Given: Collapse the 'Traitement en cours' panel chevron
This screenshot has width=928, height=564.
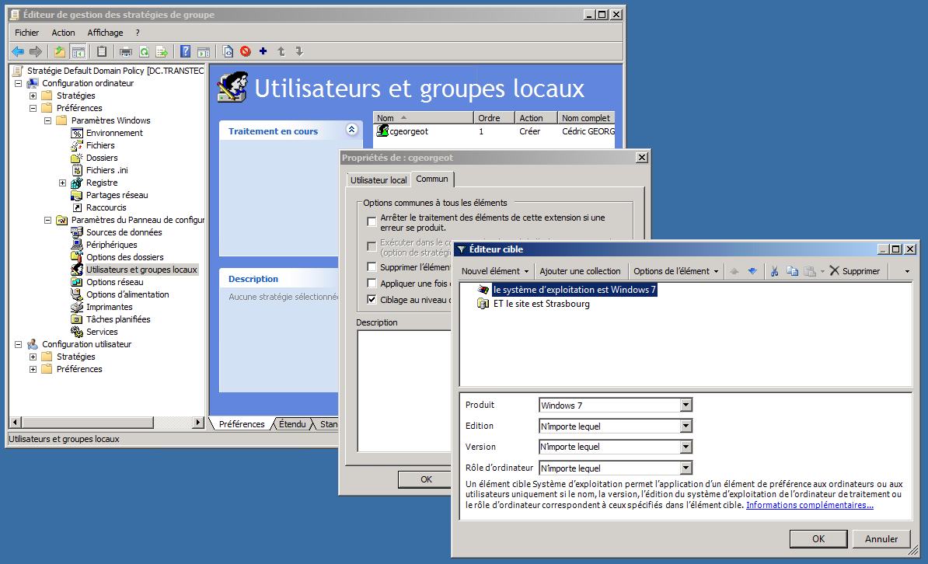Looking at the screenshot, I should 351,130.
